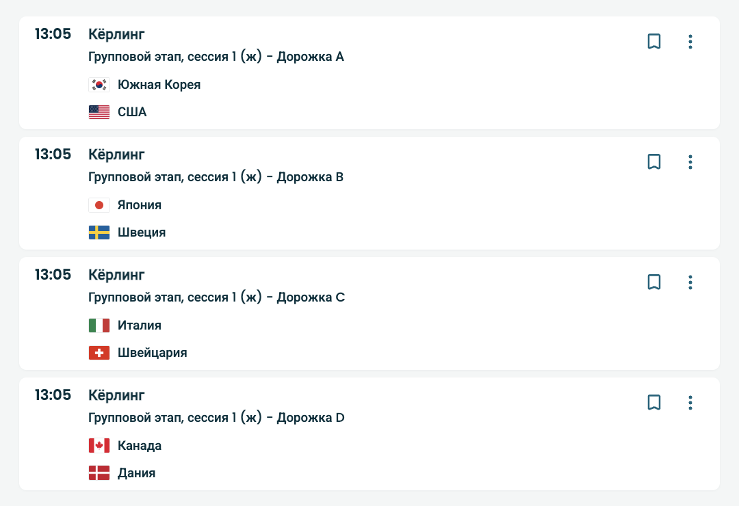
Task: Click the Sweden flag icon
Action: pyautogui.click(x=99, y=232)
